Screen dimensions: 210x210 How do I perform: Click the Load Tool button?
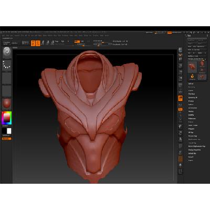click(191, 40)
